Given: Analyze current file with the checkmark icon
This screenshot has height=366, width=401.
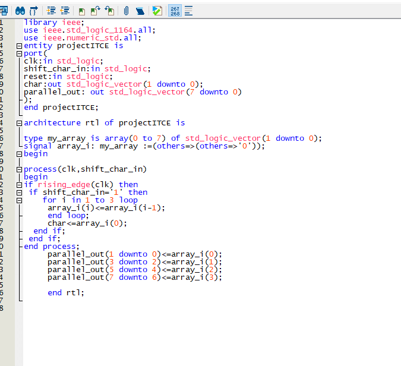Looking at the screenshot, I should 157,11.
